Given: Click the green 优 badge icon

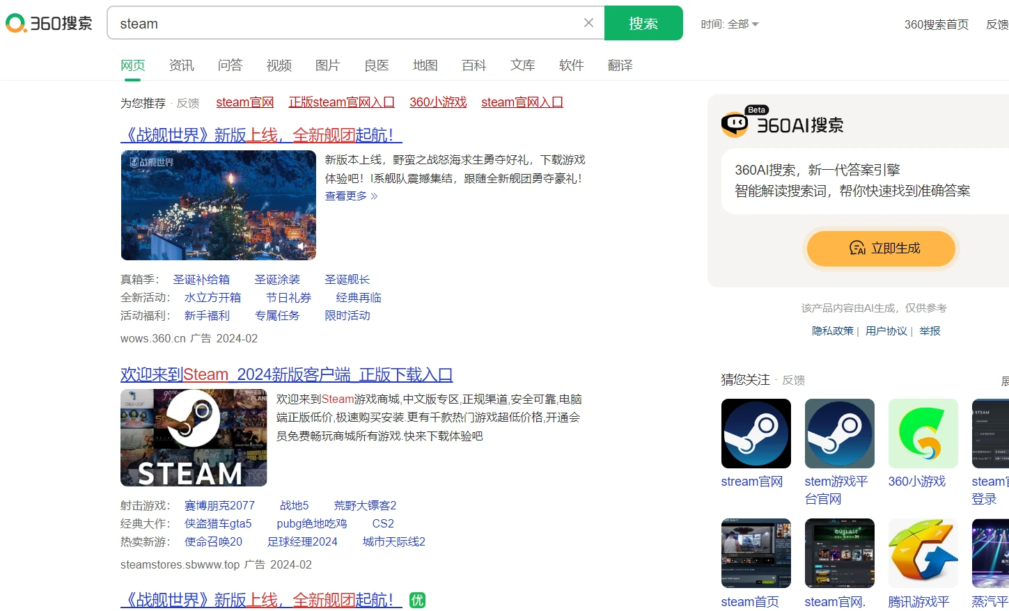Looking at the screenshot, I should click(417, 600).
